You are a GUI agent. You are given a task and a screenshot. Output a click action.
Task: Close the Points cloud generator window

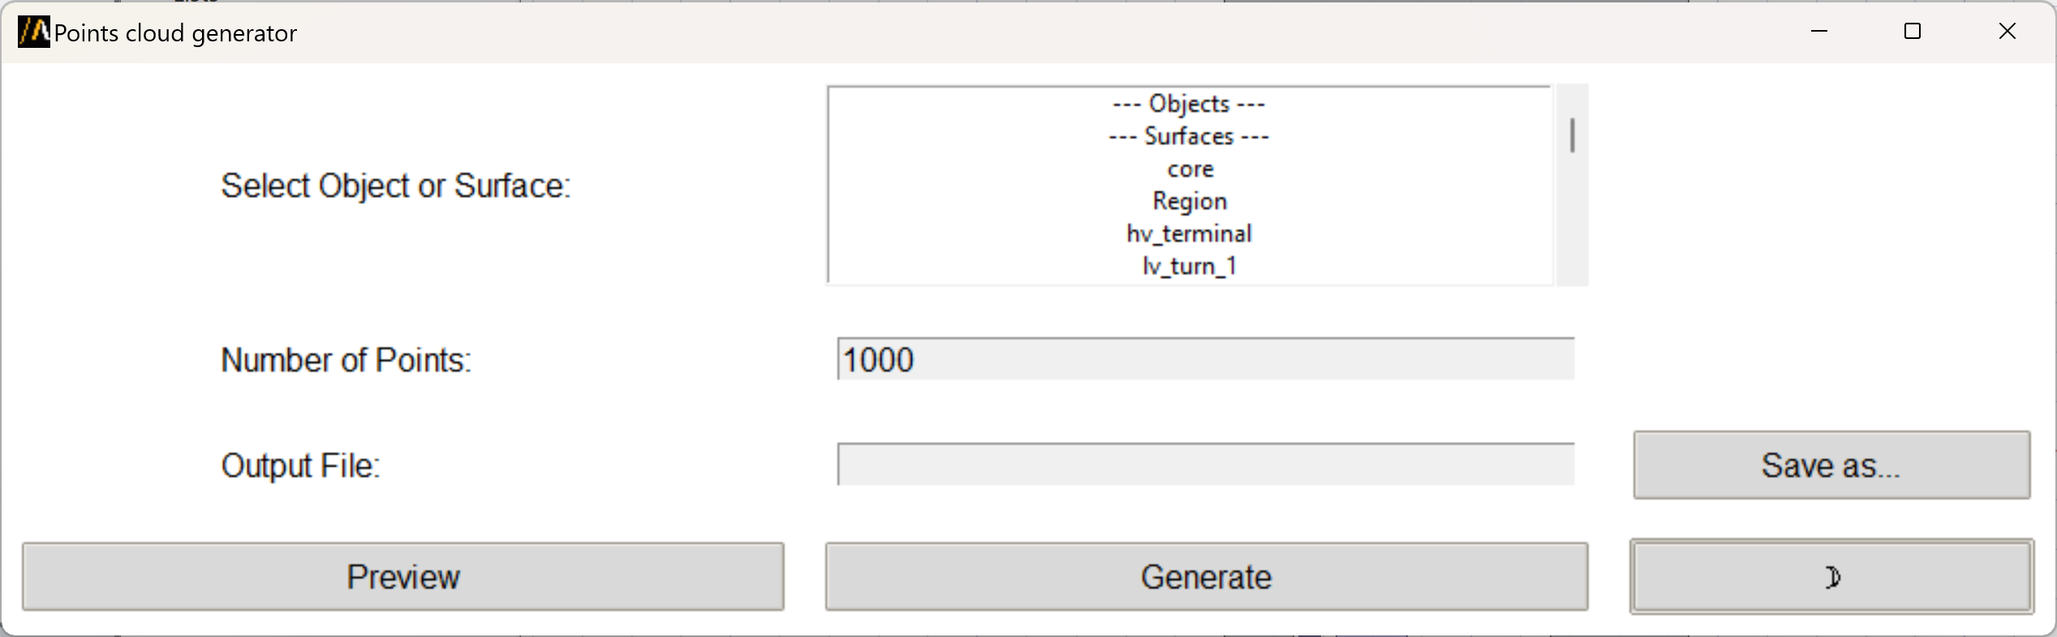2007,32
